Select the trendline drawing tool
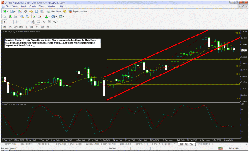Screen dimensions: 249x151 click(27, 22)
